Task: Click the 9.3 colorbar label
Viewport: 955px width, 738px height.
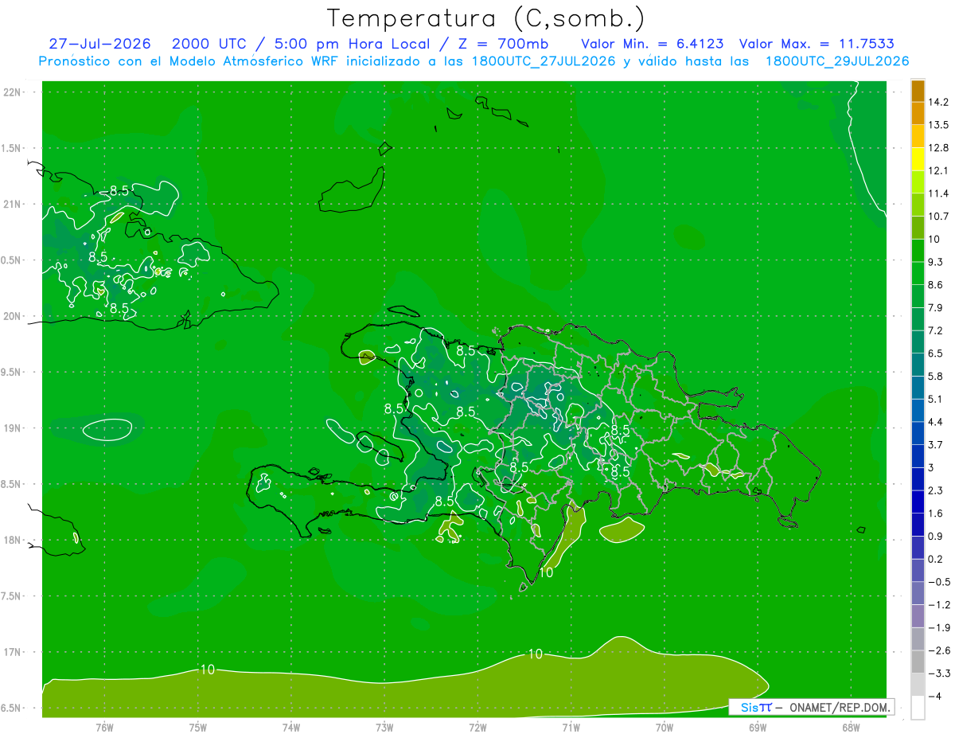Action: point(935,262)
